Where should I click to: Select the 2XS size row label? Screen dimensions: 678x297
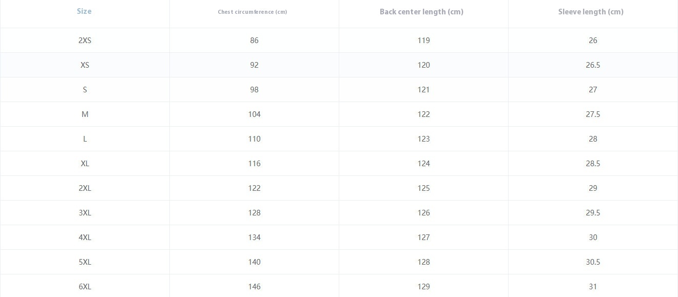(85, 41)
